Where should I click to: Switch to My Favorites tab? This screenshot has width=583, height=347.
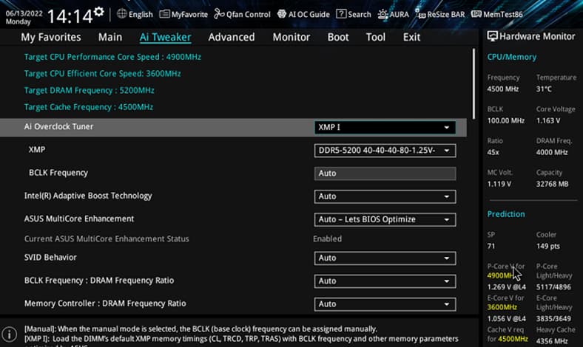pyautogui.click(x=51, y=37)
